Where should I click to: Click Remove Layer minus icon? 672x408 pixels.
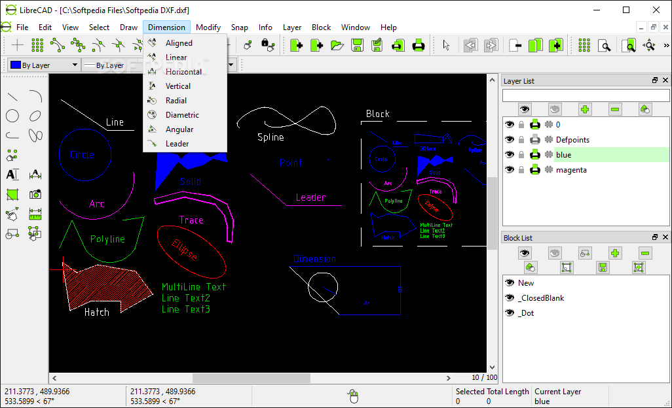(615, 109)
